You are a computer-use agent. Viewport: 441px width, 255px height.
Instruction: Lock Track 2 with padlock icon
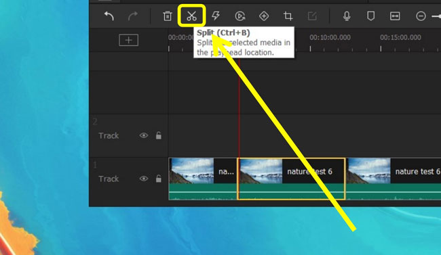pyautogui.click(x=159, y=135)
